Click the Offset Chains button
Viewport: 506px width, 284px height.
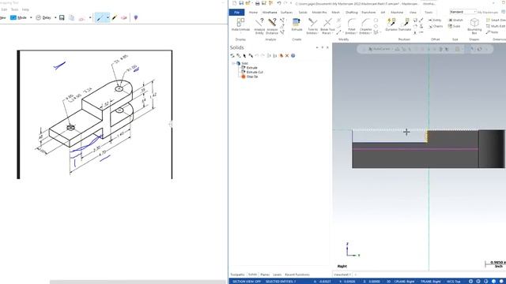(x=436, y=26)
